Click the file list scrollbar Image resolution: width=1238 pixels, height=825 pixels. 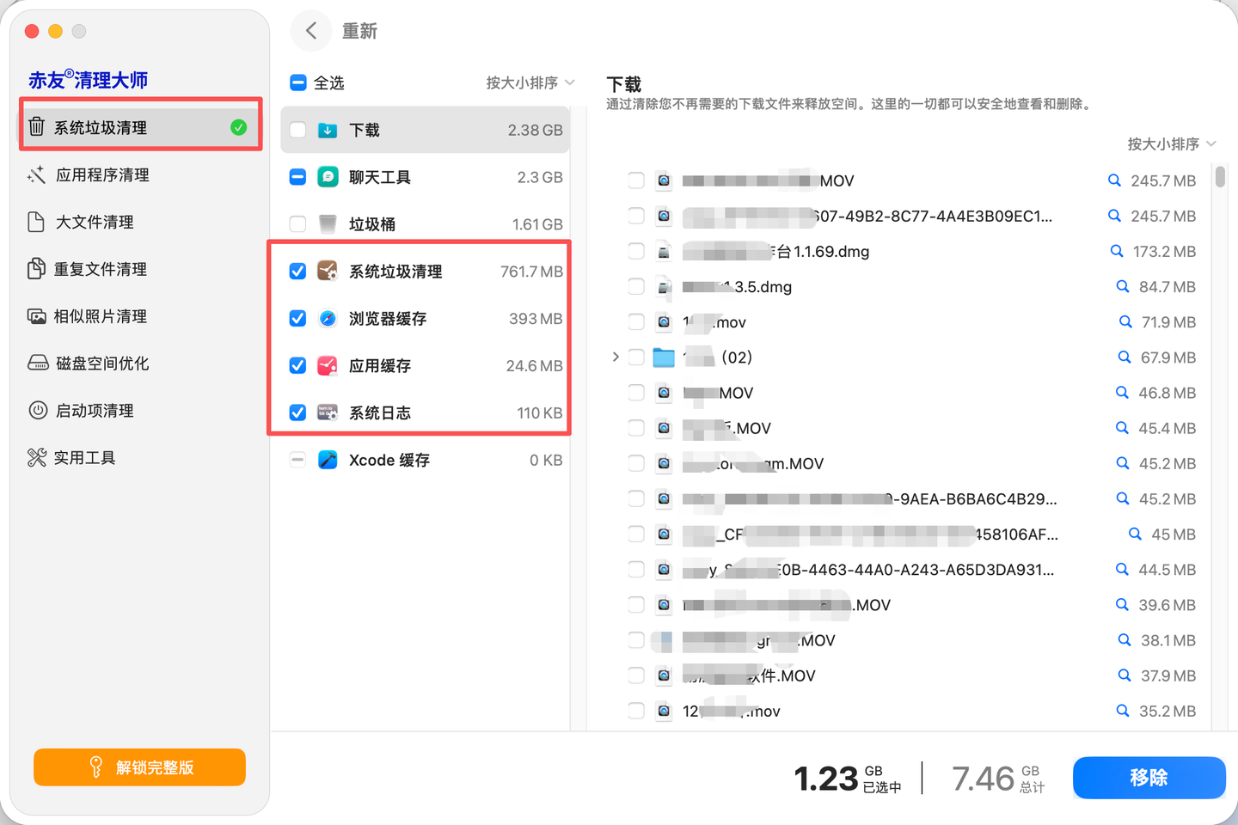point(1220,177)
